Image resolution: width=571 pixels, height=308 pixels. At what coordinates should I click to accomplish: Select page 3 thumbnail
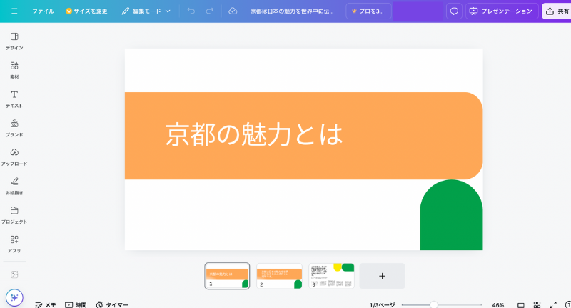331,276
